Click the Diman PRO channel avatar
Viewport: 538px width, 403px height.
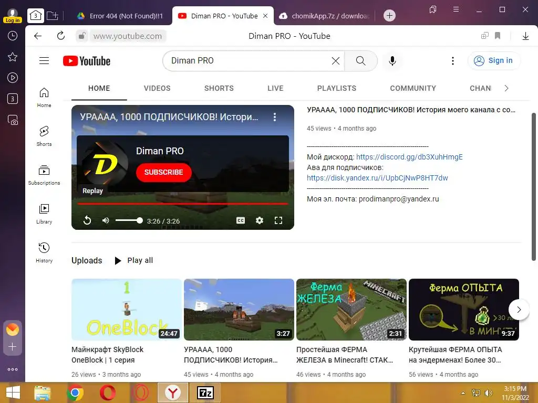[105, 164]
